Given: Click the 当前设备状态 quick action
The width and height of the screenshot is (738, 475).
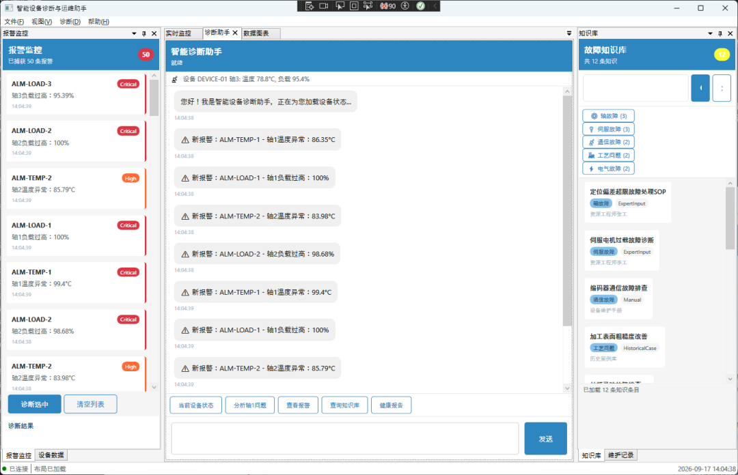Looking at the screenshot, I should pos(196,405).
